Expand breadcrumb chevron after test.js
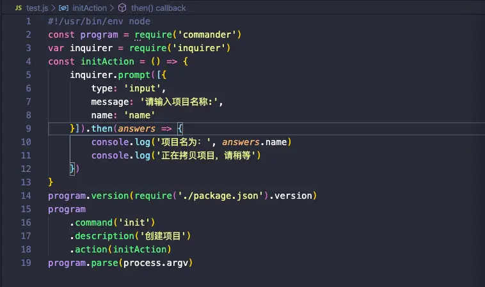Viewport: 485px width, 287px height. (53, 8)
